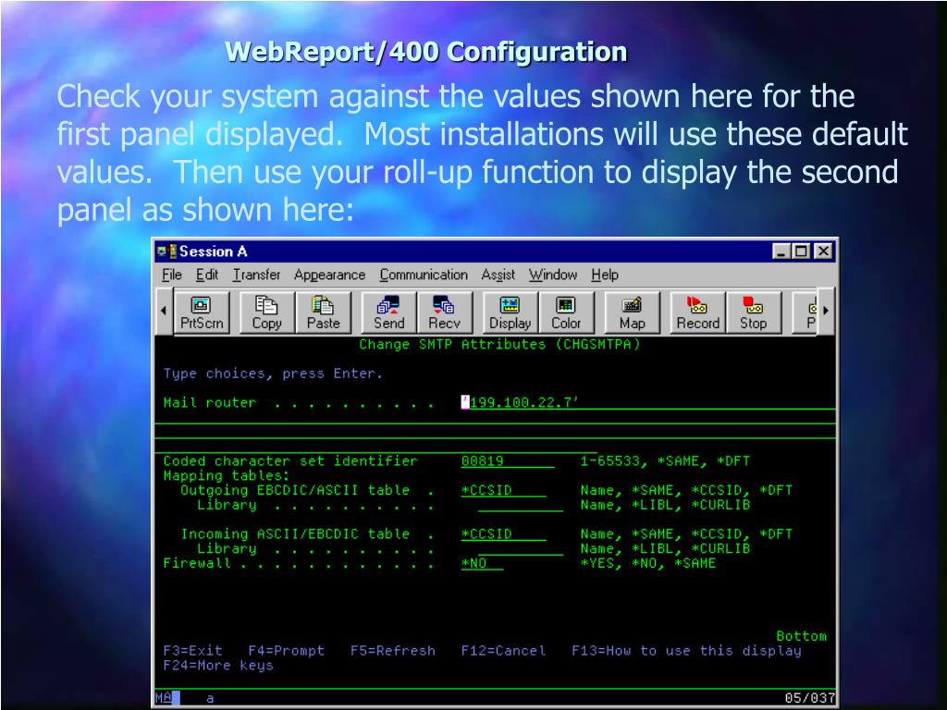Viewport: 947px width, 710px height.
Task: Click the Paste toolbar icon
Action: click(x=323, y=312)
